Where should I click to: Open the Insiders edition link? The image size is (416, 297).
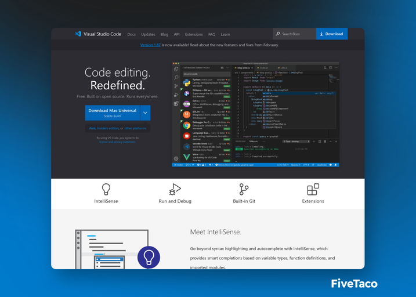click(108, 128)
